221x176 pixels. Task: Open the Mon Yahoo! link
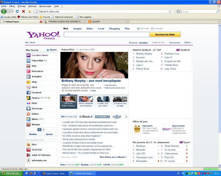[x=30, y=43]
